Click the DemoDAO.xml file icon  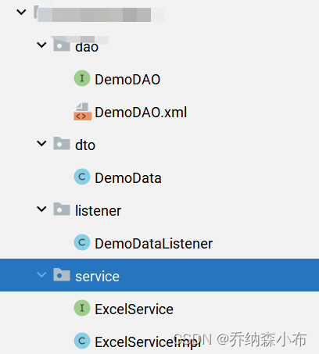(x=82, y=112)
